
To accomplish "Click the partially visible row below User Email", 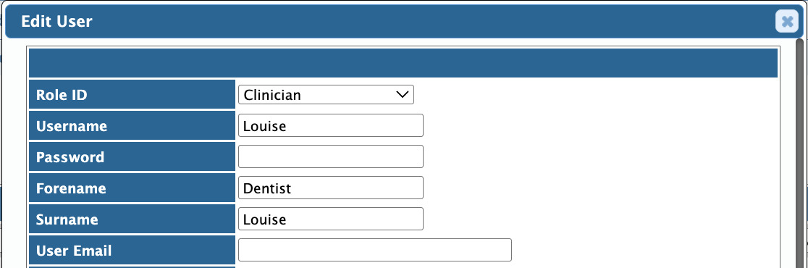I will (132, 267).
